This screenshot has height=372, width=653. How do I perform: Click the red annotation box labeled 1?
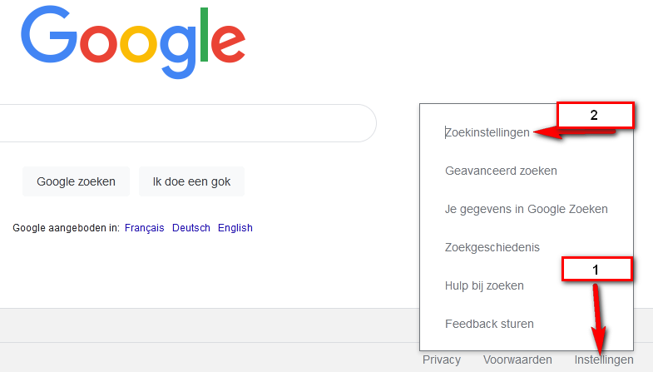pyautogui.click(x=596, y=270)
